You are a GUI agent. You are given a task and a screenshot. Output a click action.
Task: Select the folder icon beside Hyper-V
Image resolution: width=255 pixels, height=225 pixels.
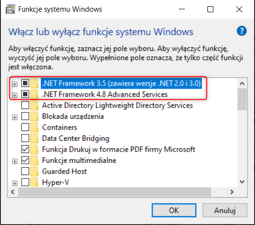(34, 182)
